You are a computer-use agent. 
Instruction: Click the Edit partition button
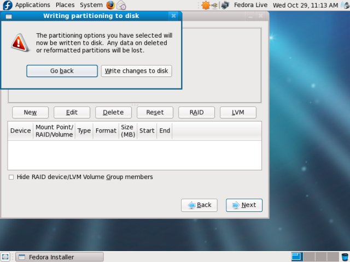(72, 112)
